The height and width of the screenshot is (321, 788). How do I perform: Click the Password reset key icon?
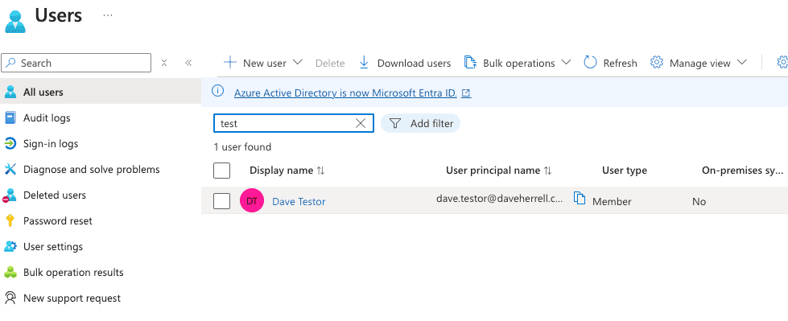(10, 221)
